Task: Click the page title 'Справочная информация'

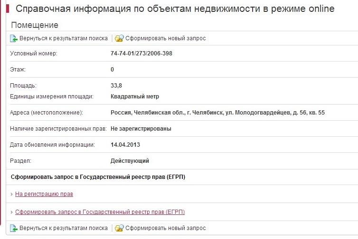Action: coord(175,9)
